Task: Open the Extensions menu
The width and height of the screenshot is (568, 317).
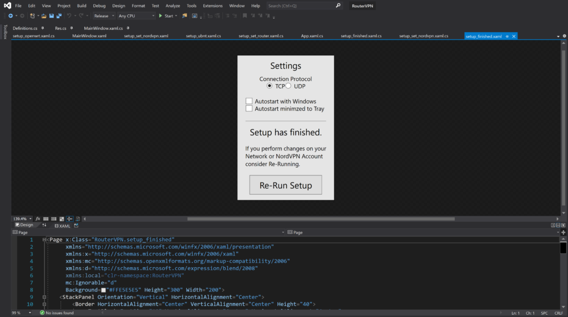Action: pos(212,6)
